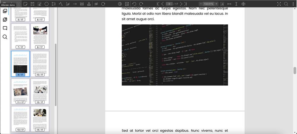The height and width of the screenshot is (134, 297).
Task: Open the page 12 / 17 thumbnail
Action: [40, 92]
